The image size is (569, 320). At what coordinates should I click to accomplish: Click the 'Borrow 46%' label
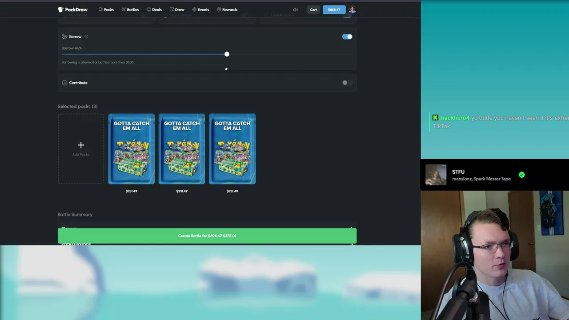click(72, 48)
